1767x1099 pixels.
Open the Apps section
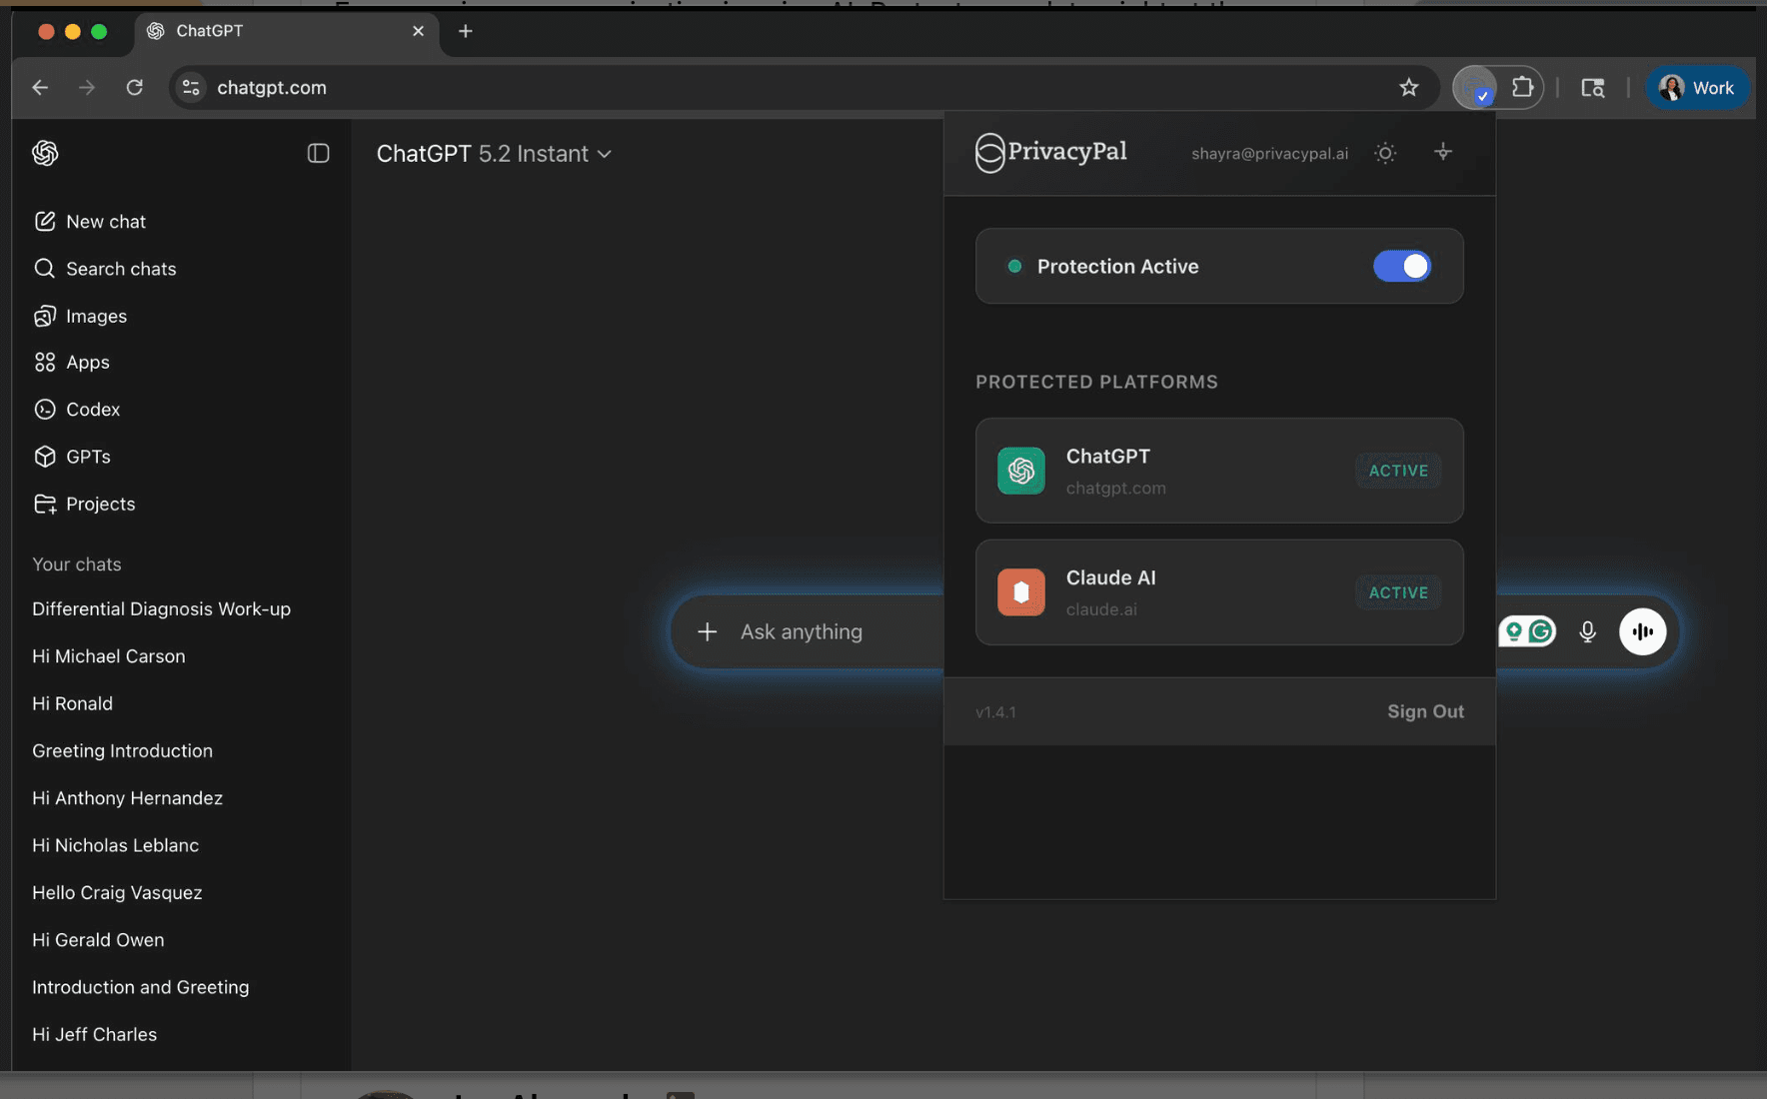[x=87, y=362]
